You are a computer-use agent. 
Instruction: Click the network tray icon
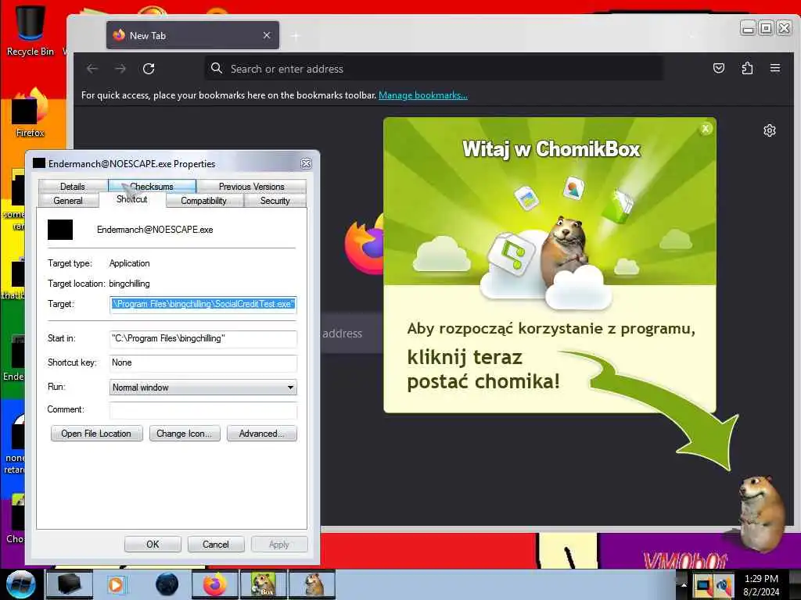coord(724,585)
